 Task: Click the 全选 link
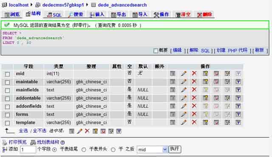(x=23, y=131)
